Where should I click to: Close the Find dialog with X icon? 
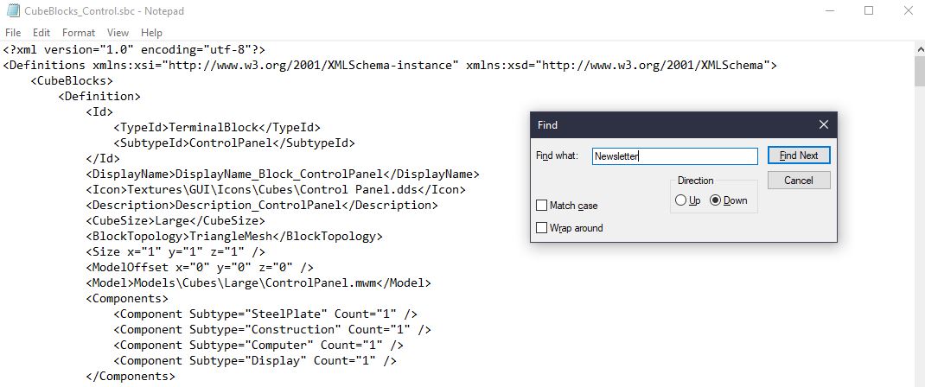pos(824,125)
